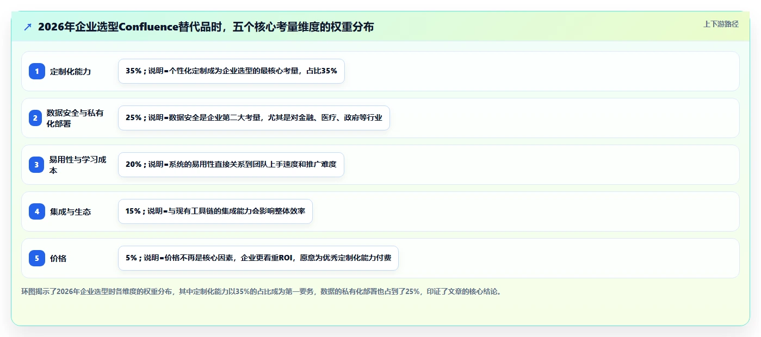Open the 25% 数据安全 description box

pyautogui.click(x=254, y=118)
